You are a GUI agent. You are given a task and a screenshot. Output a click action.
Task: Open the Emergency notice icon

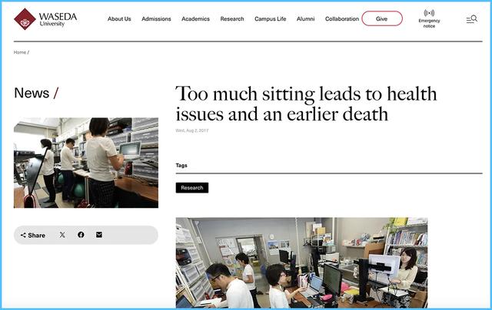pyautogui.click(x=429, y=18)
